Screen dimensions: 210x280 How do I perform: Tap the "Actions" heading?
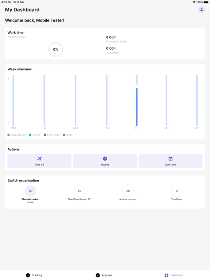(x=13, y=149)
